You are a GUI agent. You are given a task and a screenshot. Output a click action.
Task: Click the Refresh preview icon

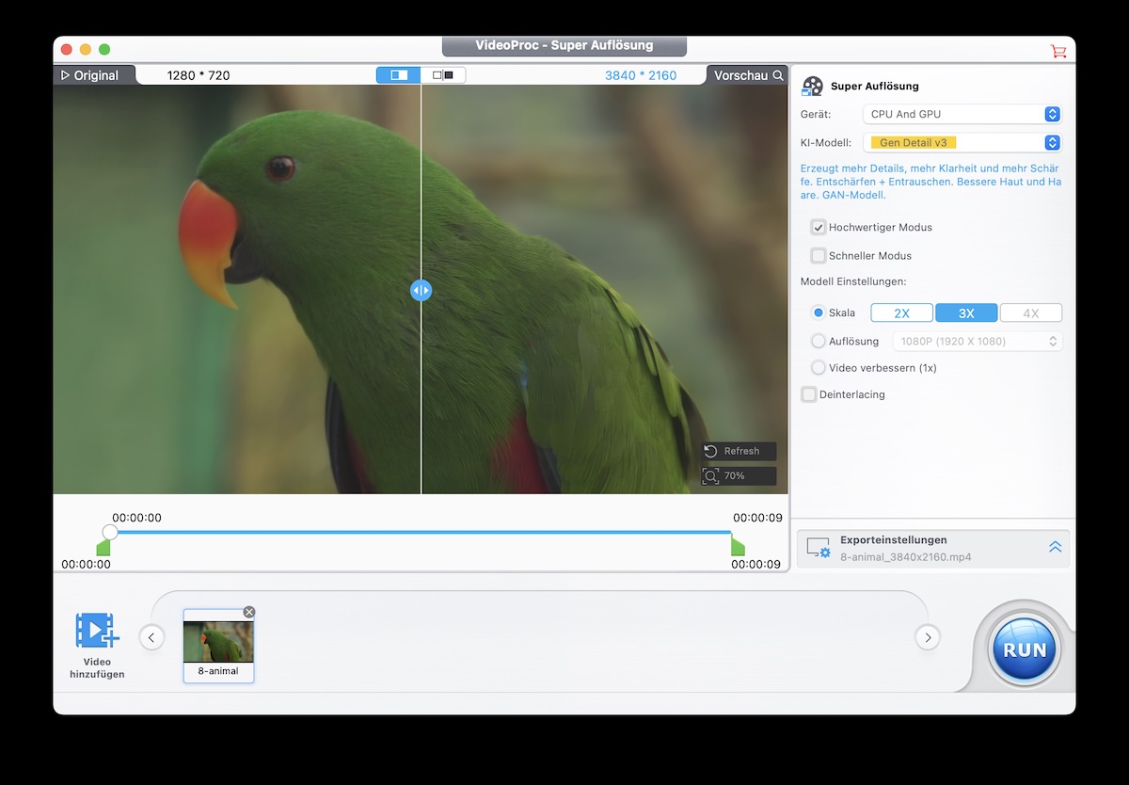coord(712,451)
